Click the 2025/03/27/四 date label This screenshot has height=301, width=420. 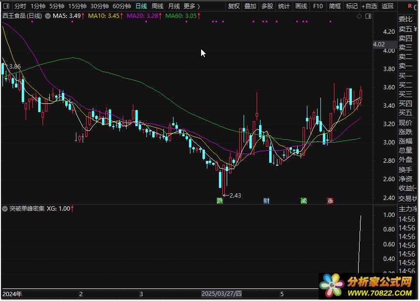pyautogui.click(x=221, y=293)
